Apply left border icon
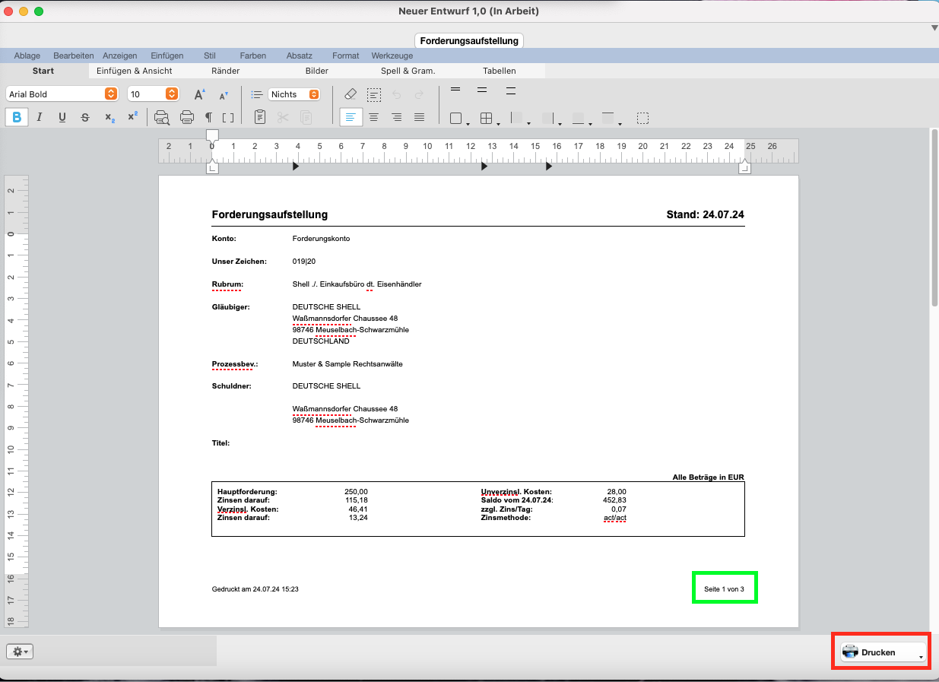Screen dimensions: 939x682 click(517, 119)
